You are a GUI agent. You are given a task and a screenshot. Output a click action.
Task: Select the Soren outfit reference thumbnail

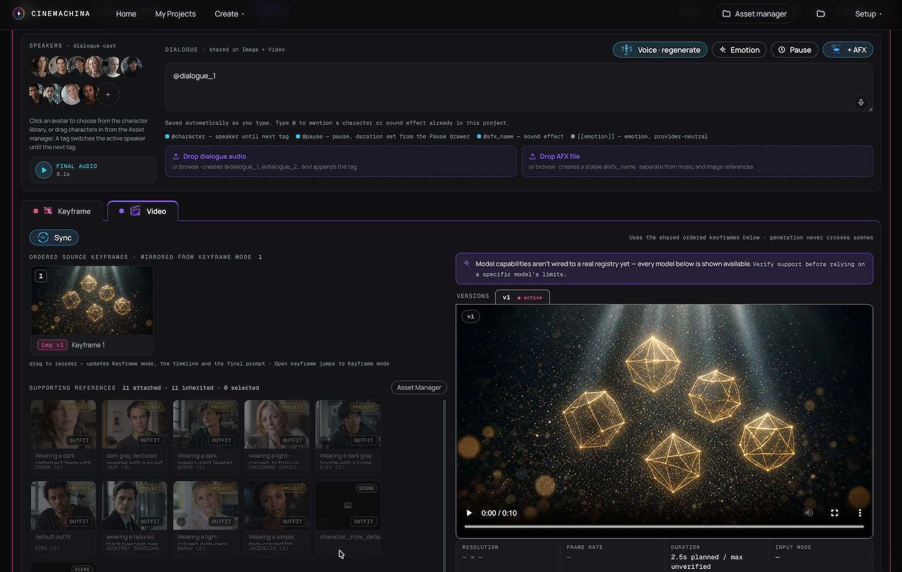click(205, 424)
